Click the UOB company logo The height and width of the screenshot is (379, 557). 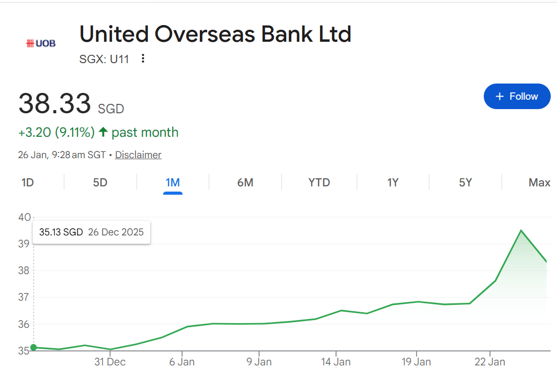coord(41,43)
